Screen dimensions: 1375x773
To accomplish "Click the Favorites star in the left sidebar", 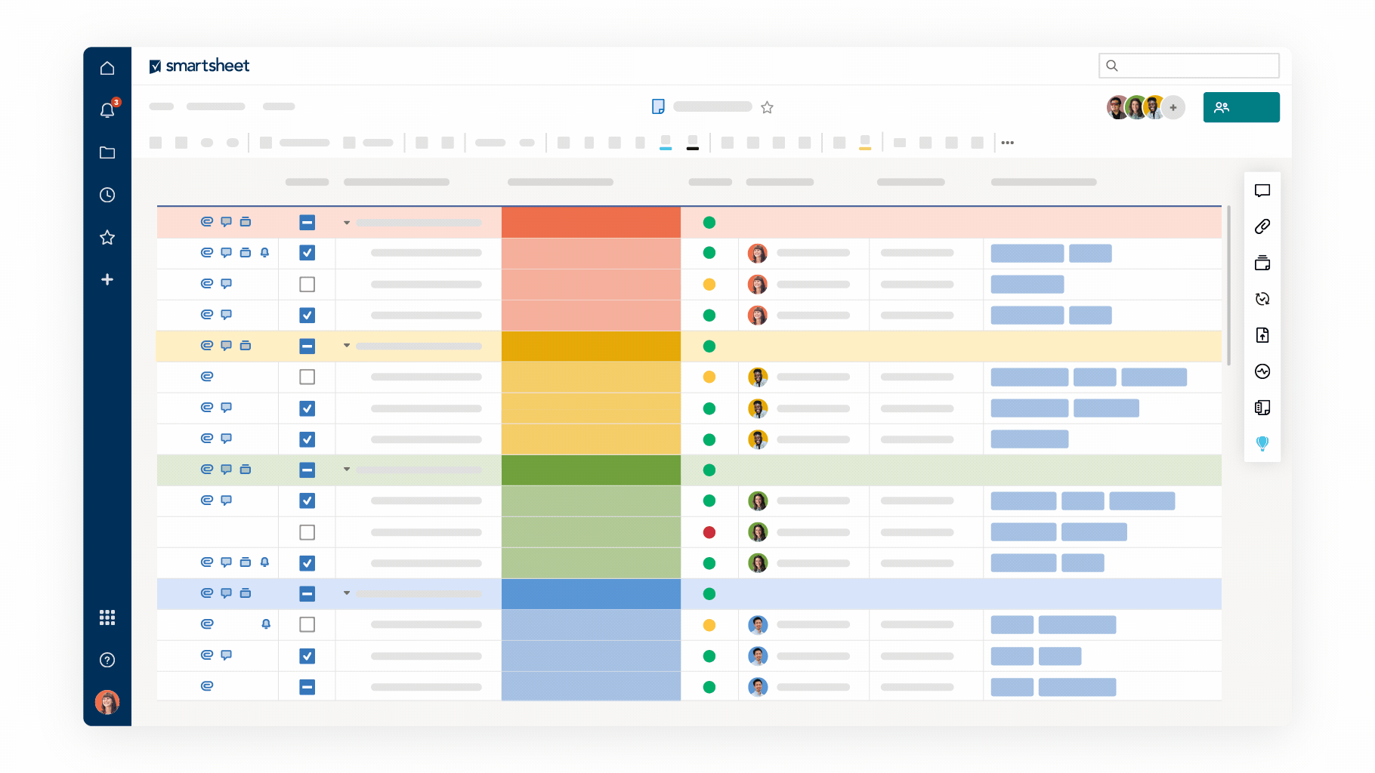I will (x=107, y=237).
